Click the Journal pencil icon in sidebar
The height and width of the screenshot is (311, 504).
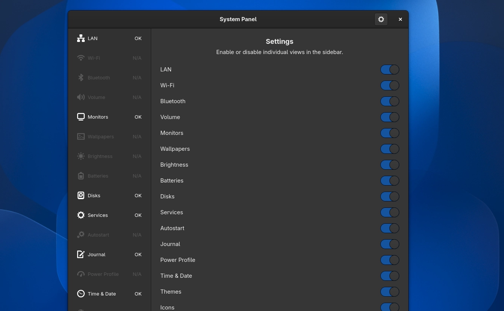coord(81,254)
